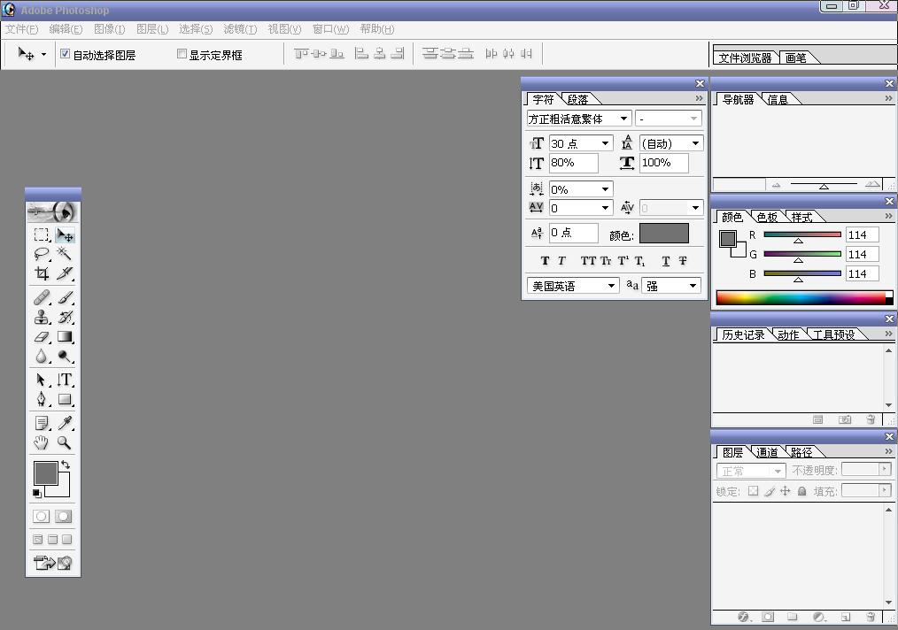Toggle faux italic text style
898x630 pixels.
pos(561,261)
